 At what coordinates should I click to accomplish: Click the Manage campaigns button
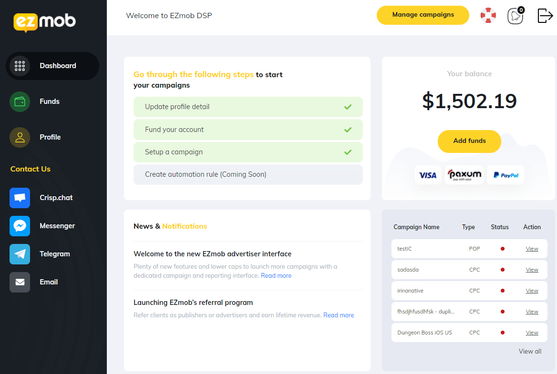423,15
